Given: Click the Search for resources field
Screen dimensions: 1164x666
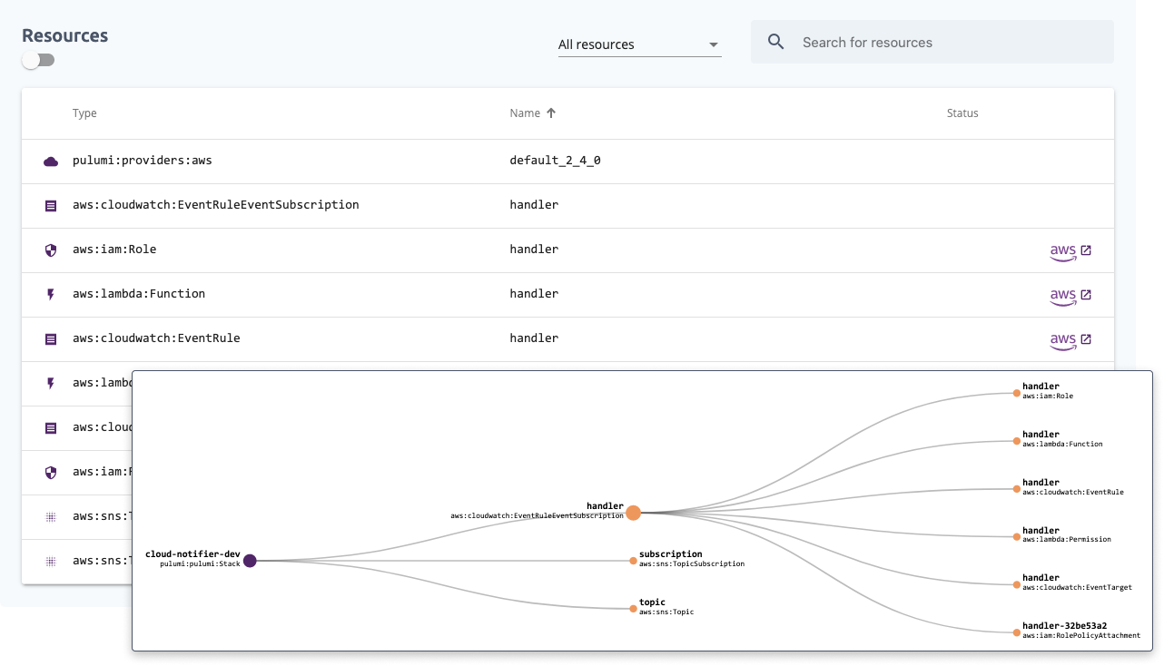Looking at the screenshot, I should point(932,43).
